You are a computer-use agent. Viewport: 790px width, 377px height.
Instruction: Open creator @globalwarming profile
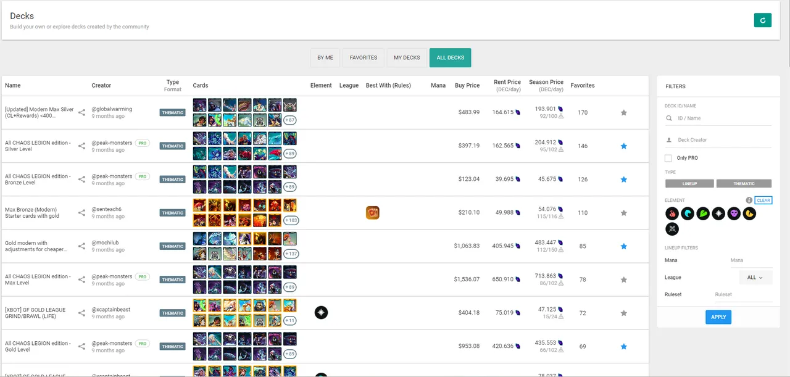point(112,109)
